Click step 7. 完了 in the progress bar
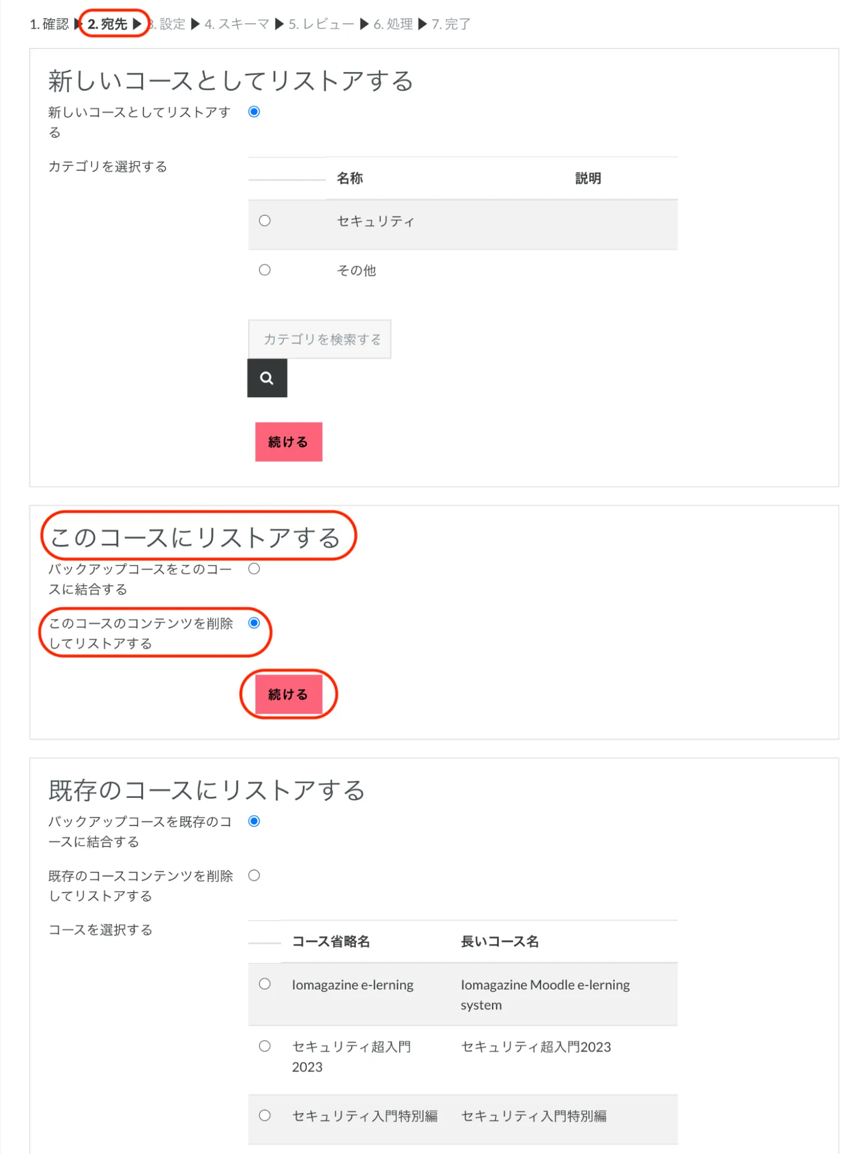Viewport: 864px width, 1154px height. 451,24
